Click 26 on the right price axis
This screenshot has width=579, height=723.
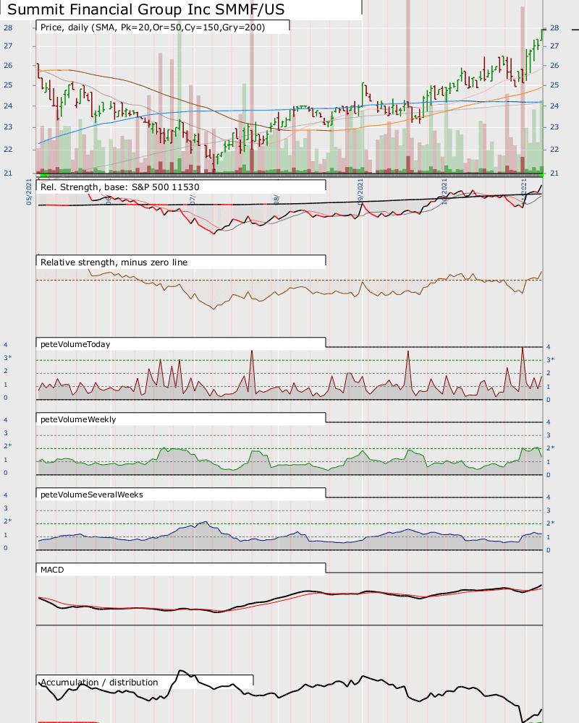coord(554,66)
